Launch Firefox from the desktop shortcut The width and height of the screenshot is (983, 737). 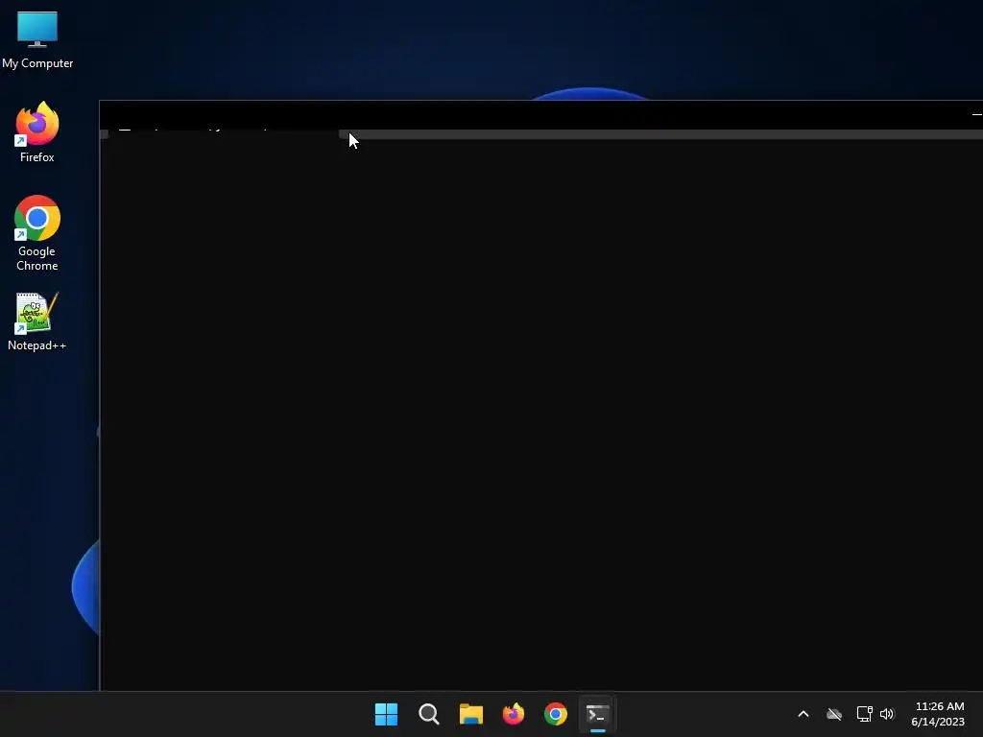click(x=37, y=132)
